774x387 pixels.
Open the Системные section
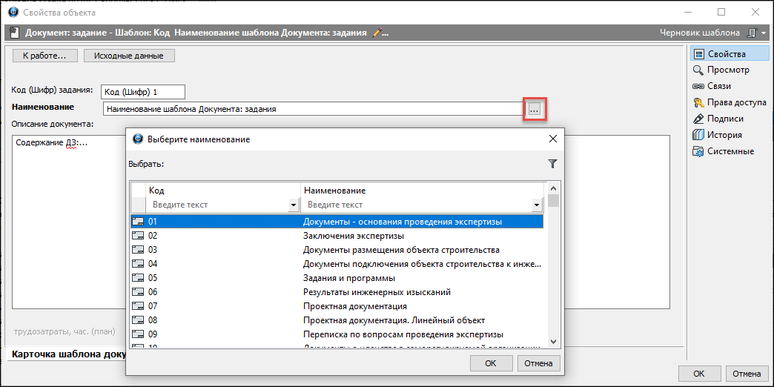pos(730,151)
